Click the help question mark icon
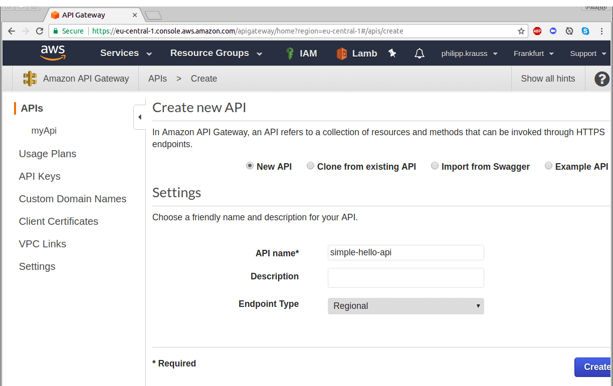This screenshot has height=386, width=613. (601, 79)
